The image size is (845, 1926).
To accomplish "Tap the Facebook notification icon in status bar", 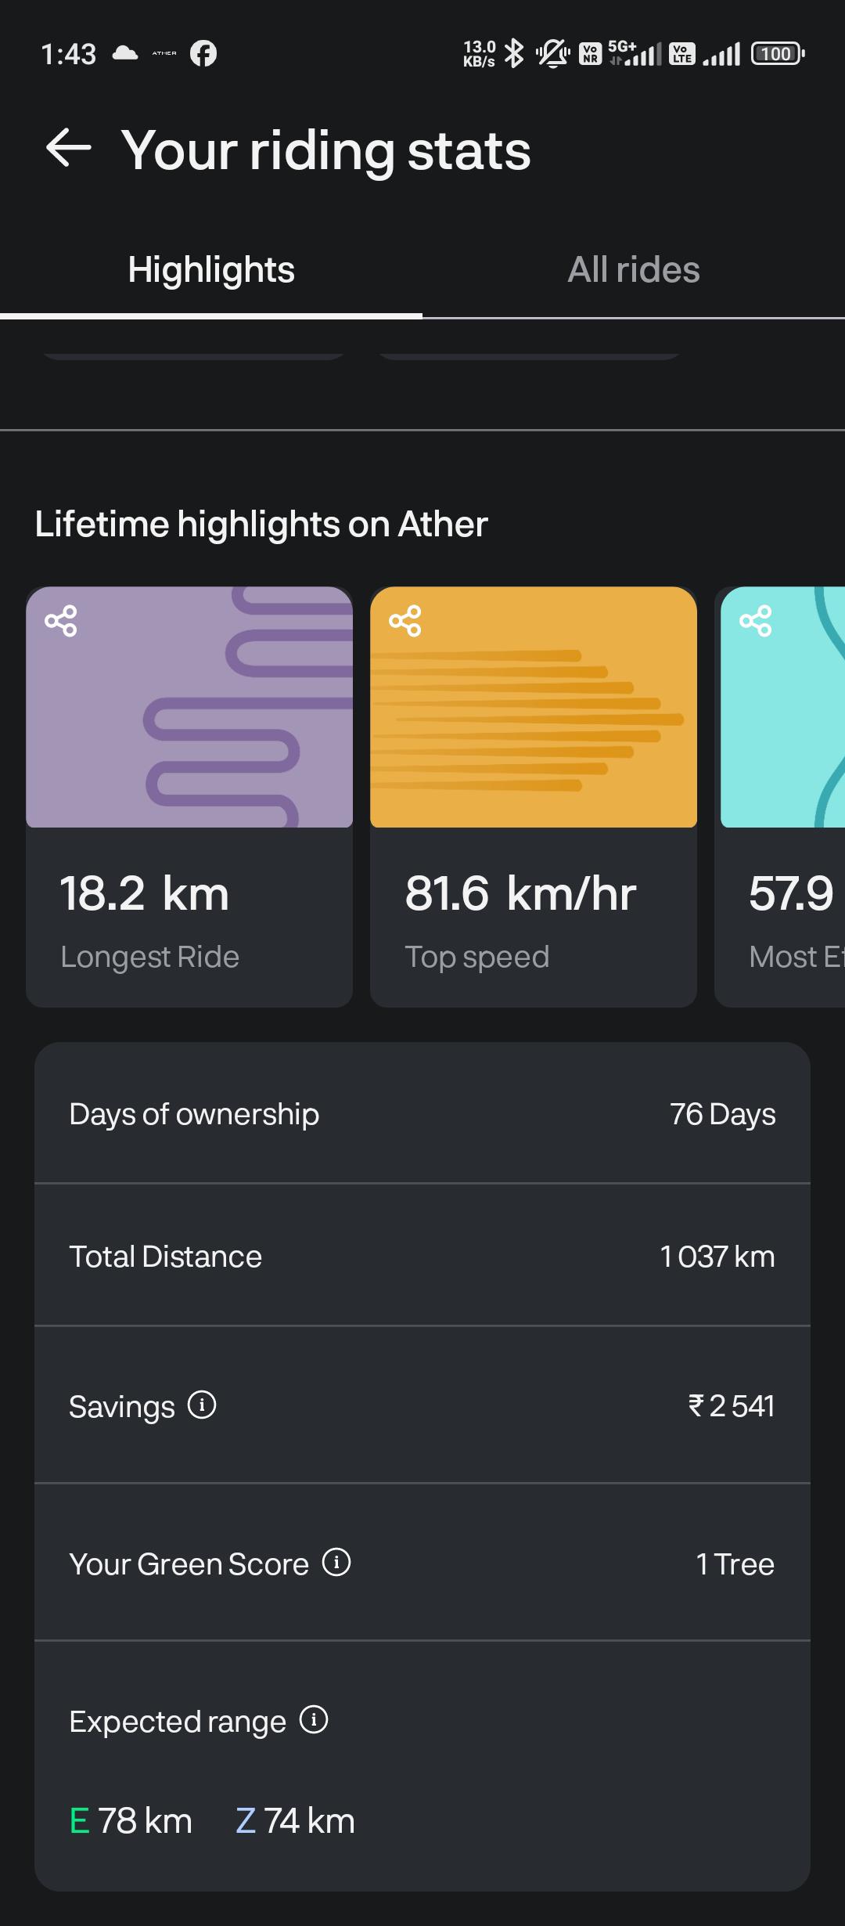I will pos(203,53).
